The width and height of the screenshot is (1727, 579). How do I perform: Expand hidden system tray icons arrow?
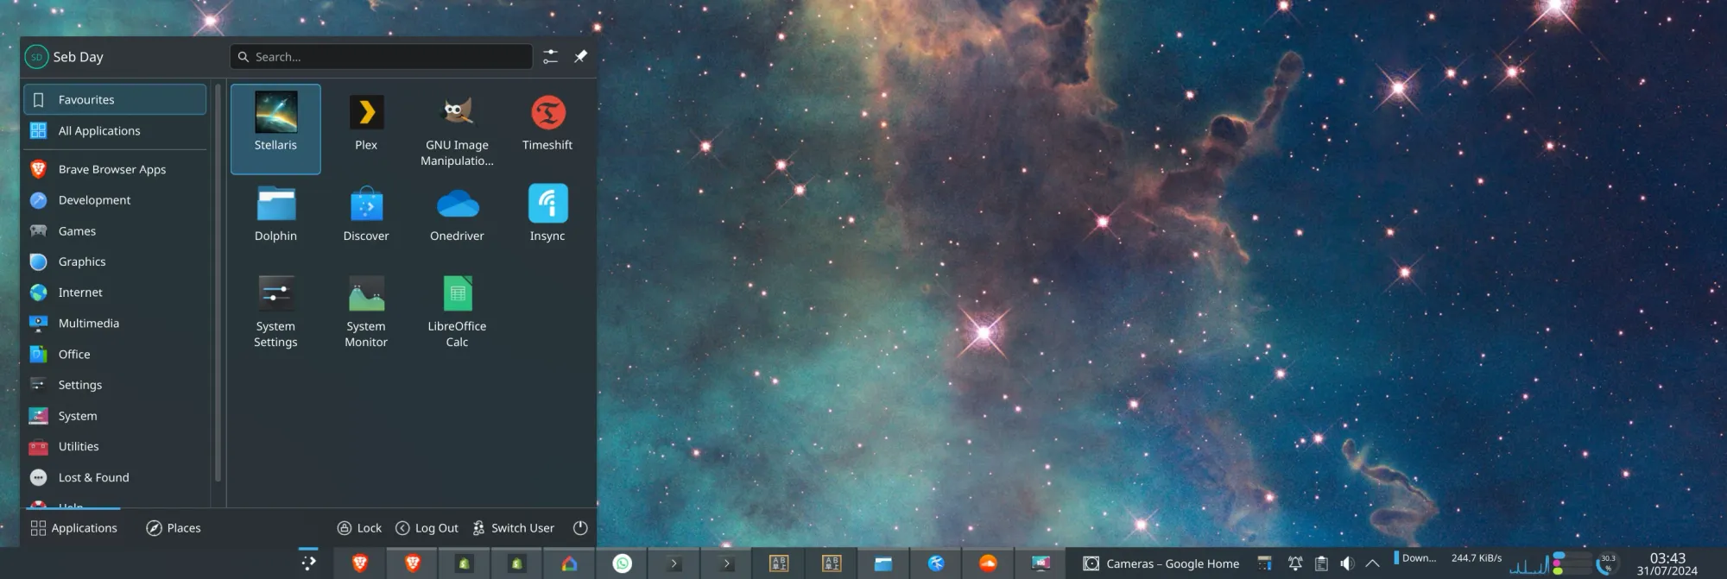[1372, 563]
